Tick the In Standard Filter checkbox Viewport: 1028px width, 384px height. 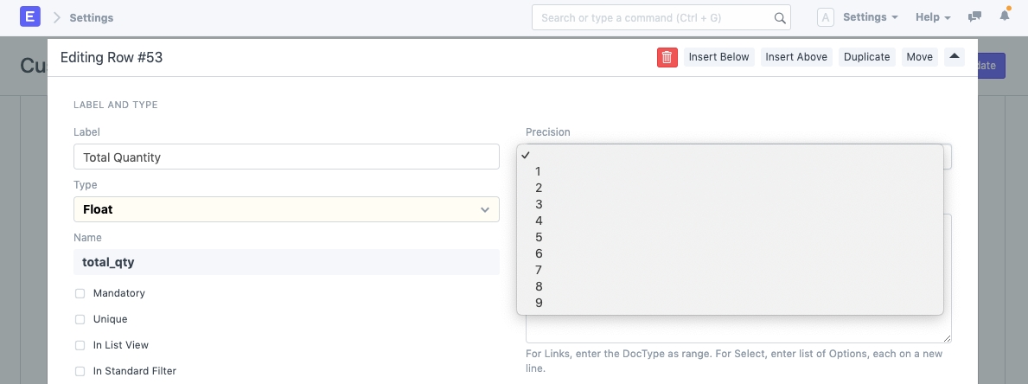tap(80, 372)
